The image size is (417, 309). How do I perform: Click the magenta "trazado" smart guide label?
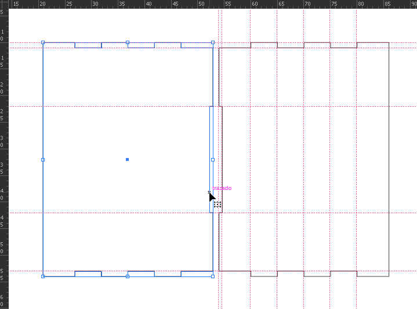[x=222, y=188]
